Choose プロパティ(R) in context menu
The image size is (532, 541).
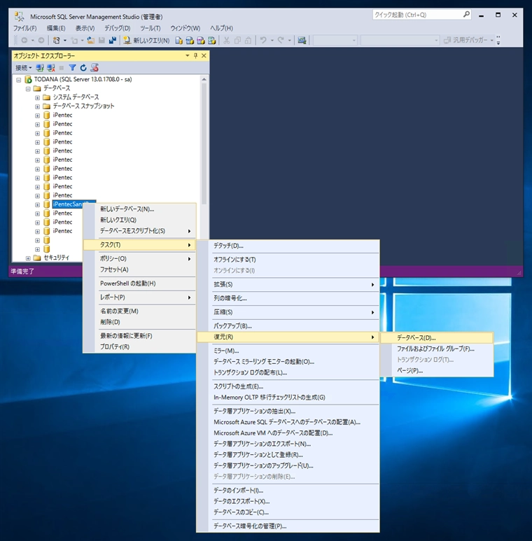pyautogui.click(x=140, y=346)
